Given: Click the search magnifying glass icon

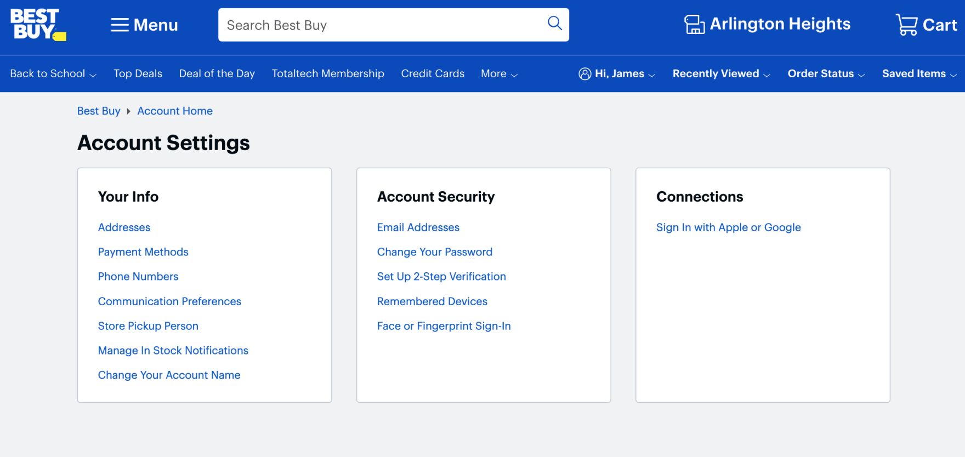Looking at the screenshot, I should pyautogui.click(x=554, y=23).
